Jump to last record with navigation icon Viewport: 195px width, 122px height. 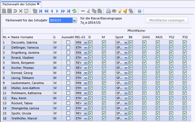coord(68,11)
